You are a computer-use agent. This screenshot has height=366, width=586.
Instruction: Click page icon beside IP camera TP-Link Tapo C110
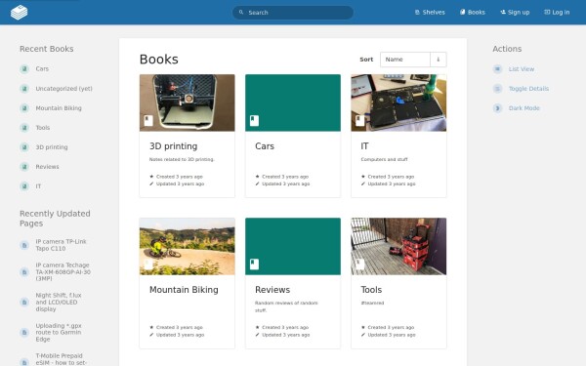24,245
